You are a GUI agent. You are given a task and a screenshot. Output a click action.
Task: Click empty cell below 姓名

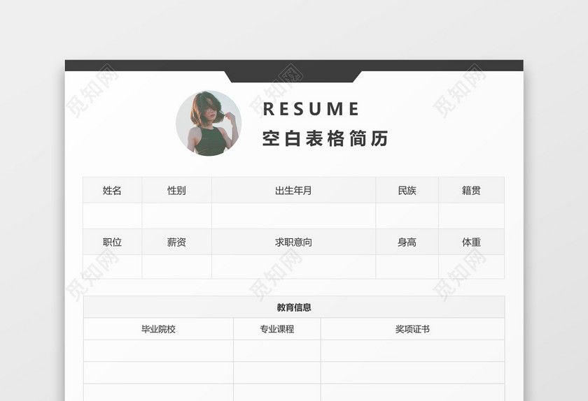click(x=112, y=216)
